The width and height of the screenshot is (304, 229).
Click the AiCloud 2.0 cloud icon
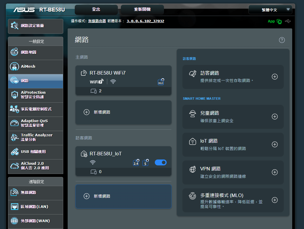click(x=14, y=166)
